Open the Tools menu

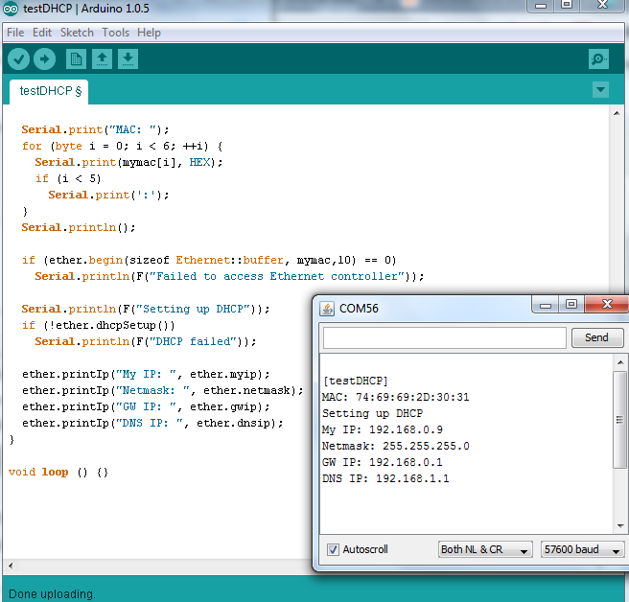(x=115, y=33)
